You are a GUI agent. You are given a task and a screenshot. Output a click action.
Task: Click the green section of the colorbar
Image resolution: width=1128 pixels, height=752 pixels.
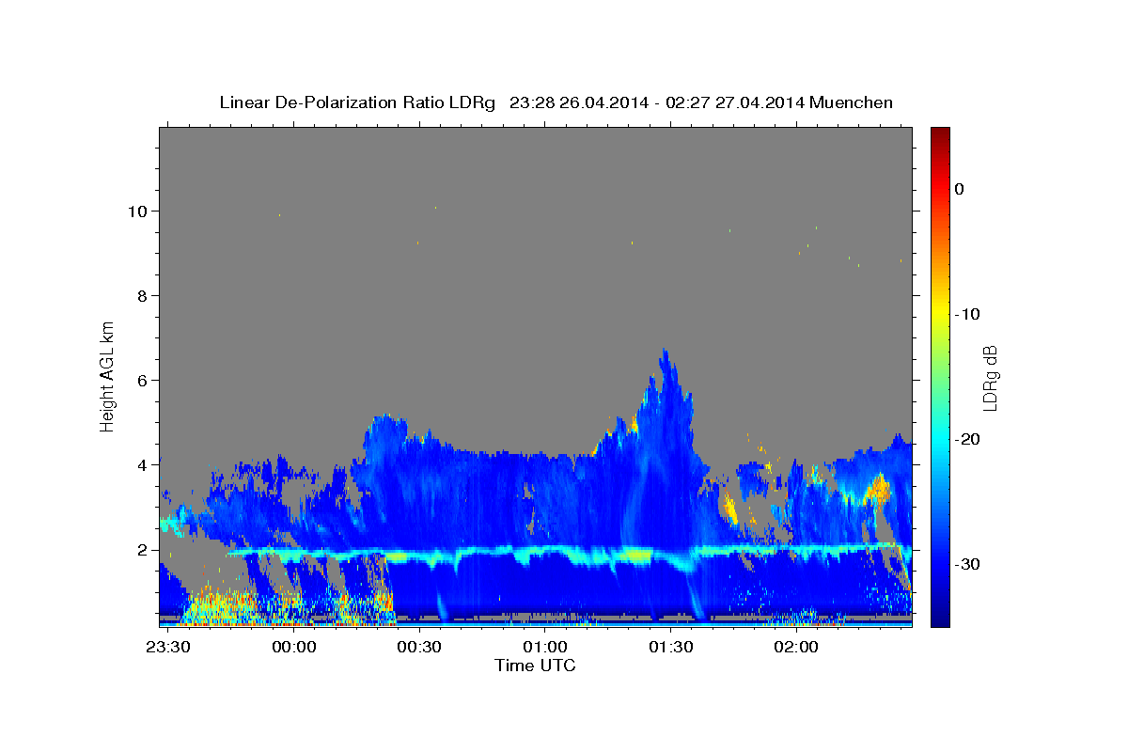[940, 376]
